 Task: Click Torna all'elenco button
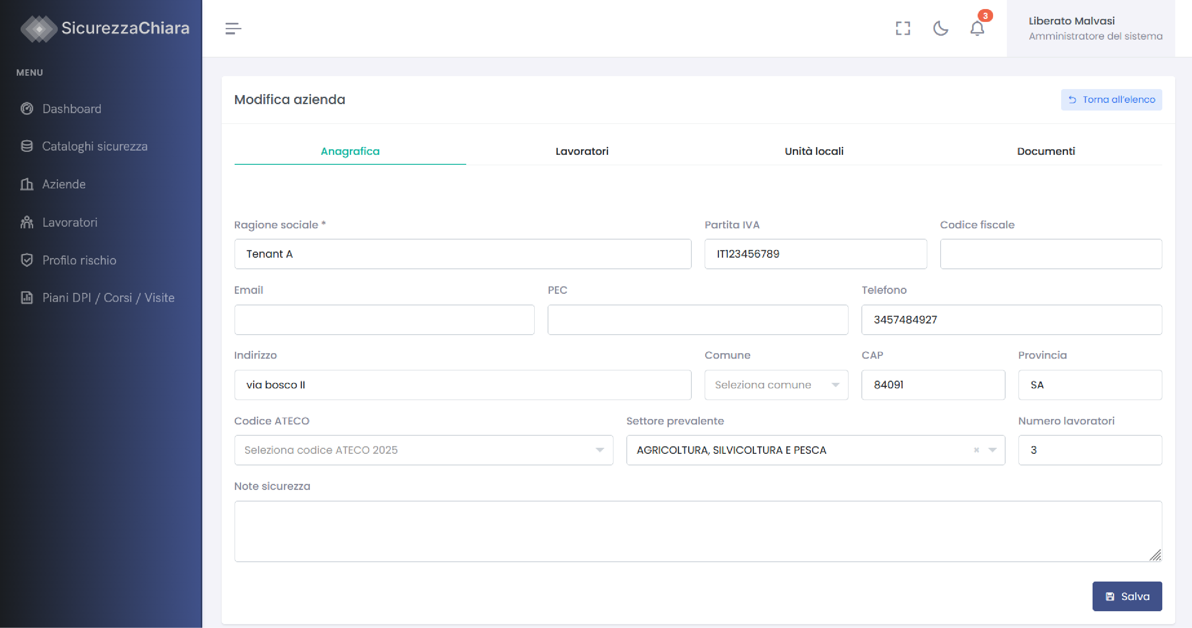(x=1111, y=100)
